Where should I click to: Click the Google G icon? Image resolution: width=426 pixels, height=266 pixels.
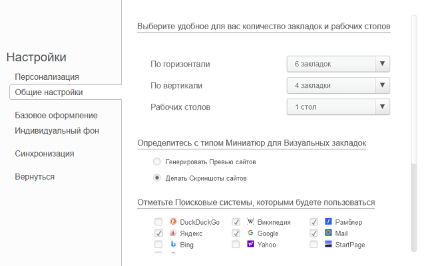click(250, 233)
